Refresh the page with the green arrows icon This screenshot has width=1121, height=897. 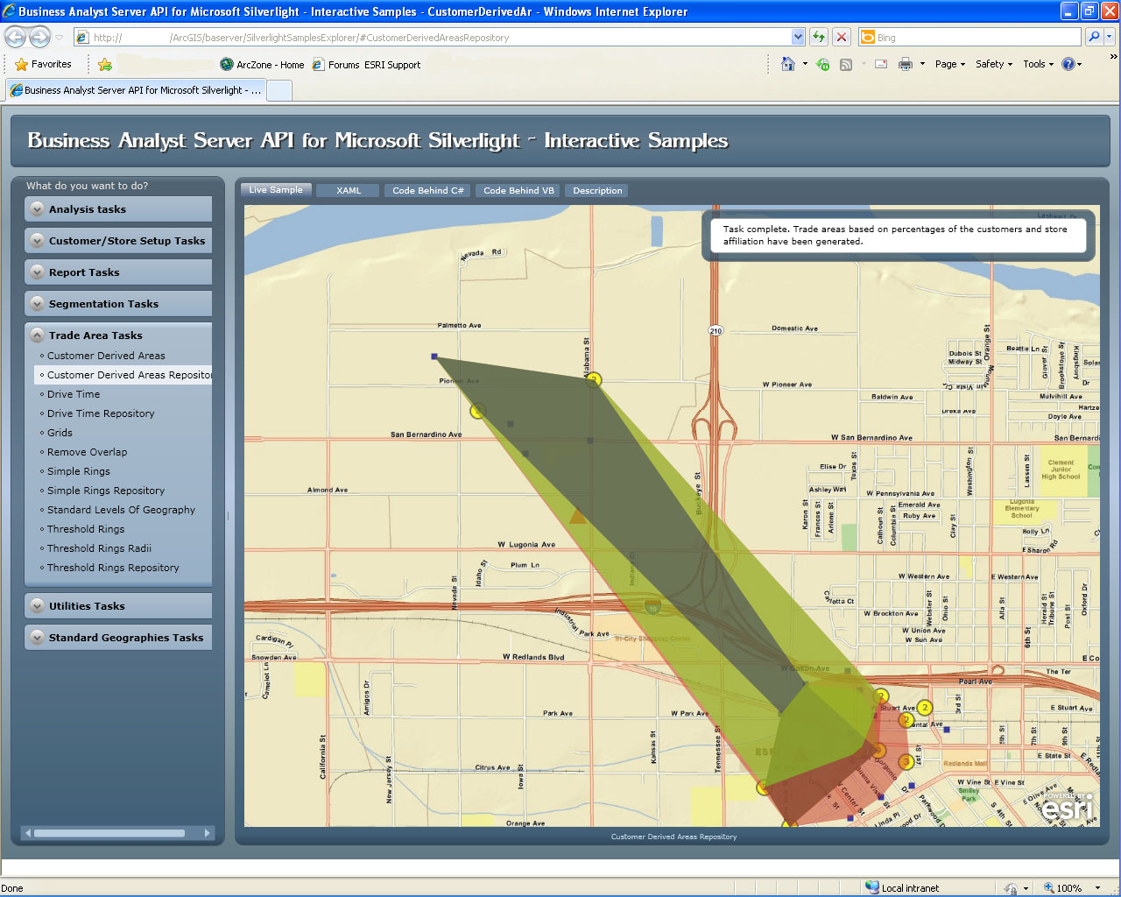(x=819, y=37)
